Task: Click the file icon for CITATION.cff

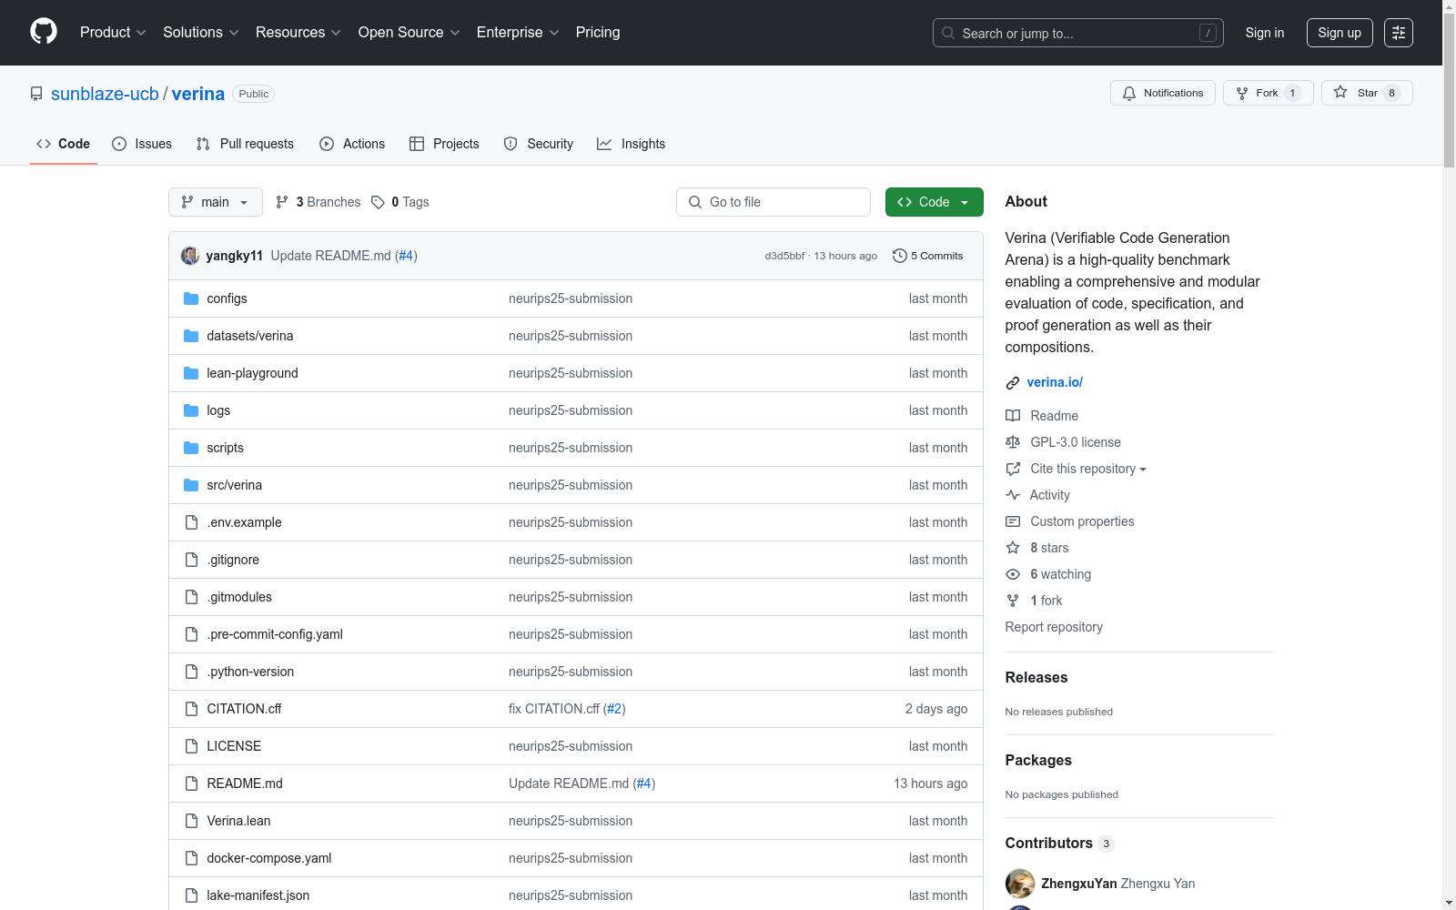Action: click(x=191, y=709)
